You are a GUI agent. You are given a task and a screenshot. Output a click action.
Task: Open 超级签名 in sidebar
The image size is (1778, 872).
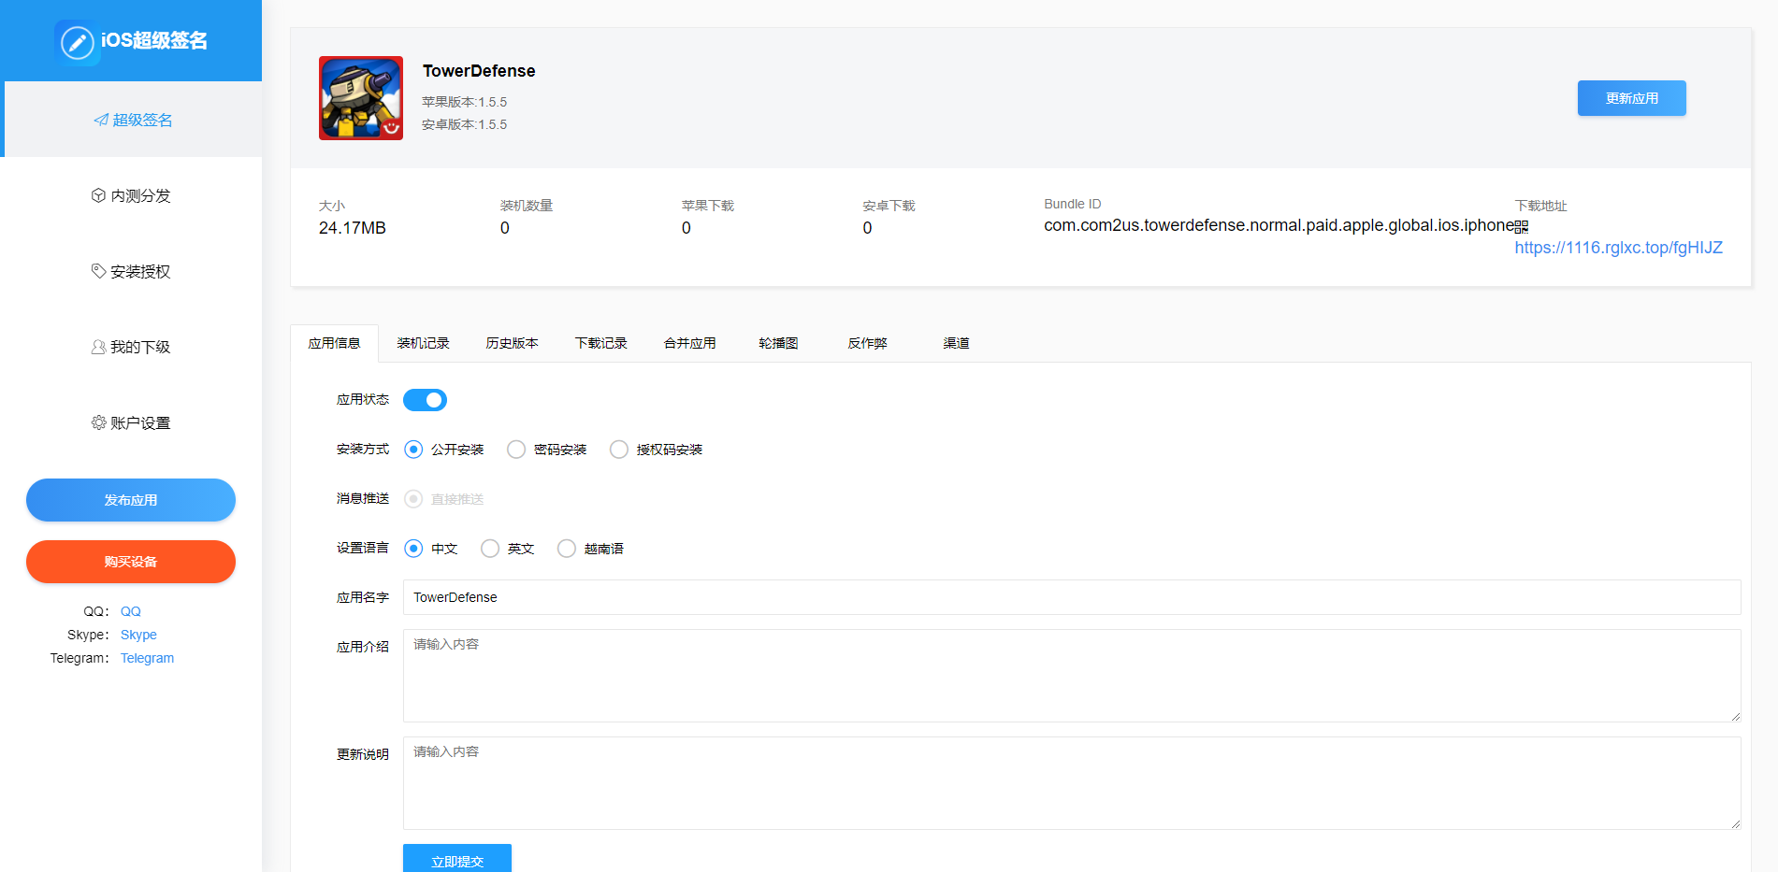click(x=133, y=120)
